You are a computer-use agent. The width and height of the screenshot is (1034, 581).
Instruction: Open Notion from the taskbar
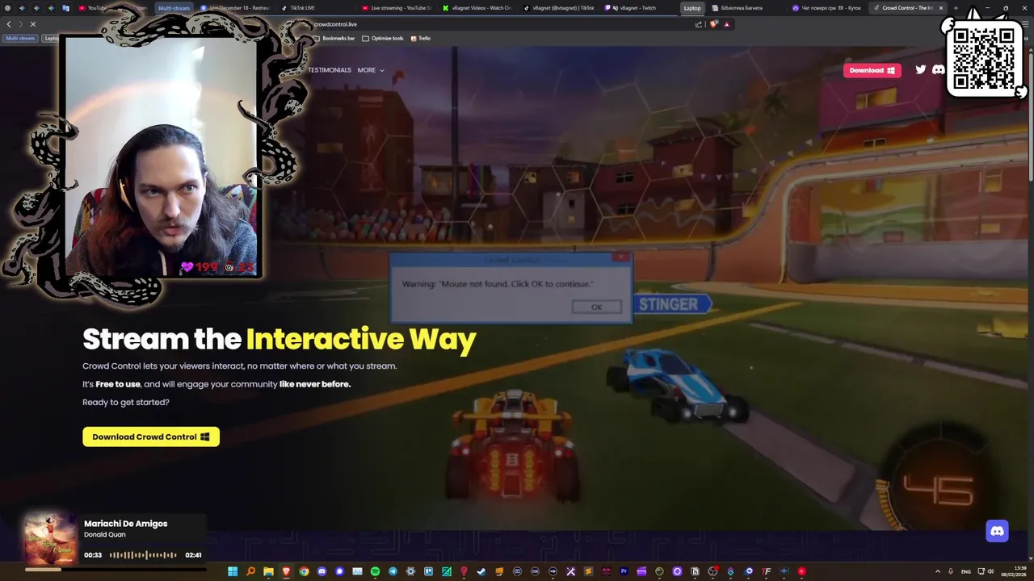point(695,571)
